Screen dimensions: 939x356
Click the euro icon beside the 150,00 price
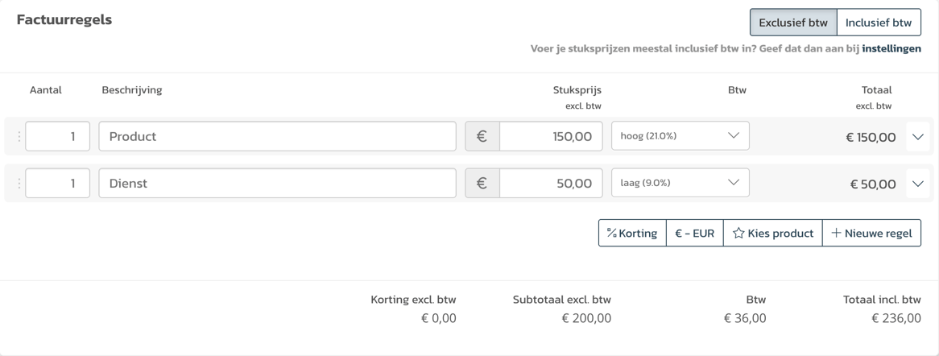pos(482,136)
